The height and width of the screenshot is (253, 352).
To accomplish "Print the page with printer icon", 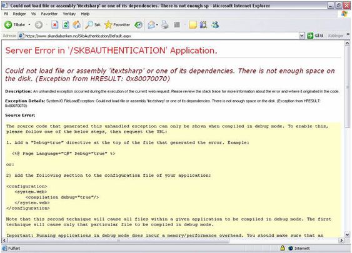I will pos(165,24).
